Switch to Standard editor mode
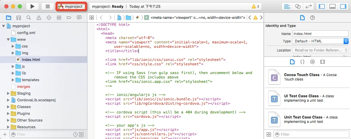 (x=287, y=6)
